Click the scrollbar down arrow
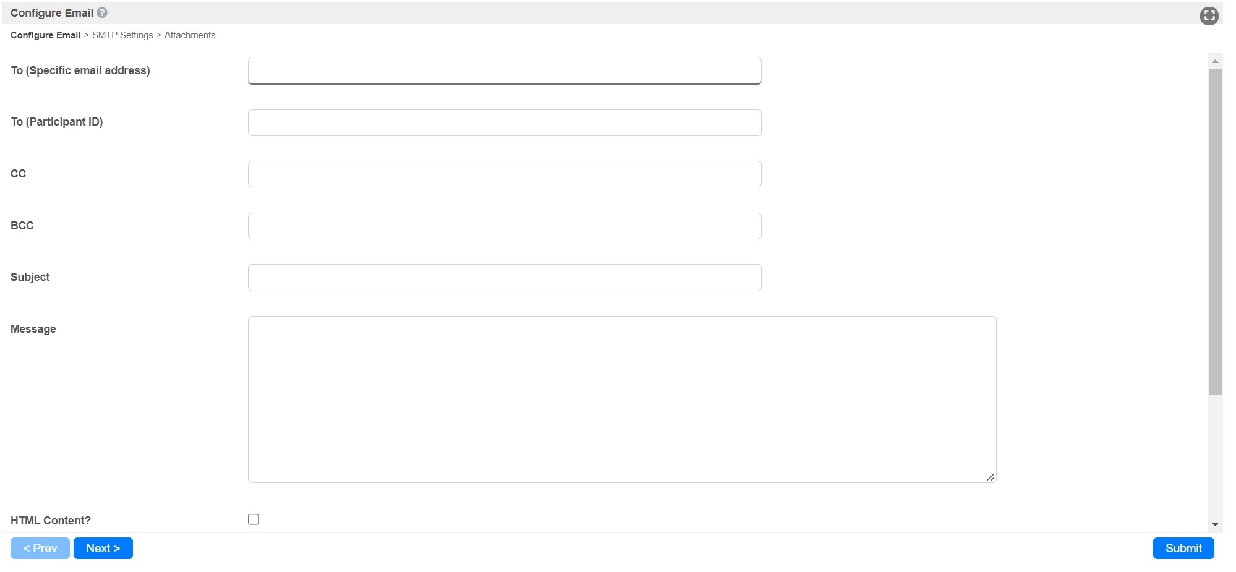 point(1215,524)
